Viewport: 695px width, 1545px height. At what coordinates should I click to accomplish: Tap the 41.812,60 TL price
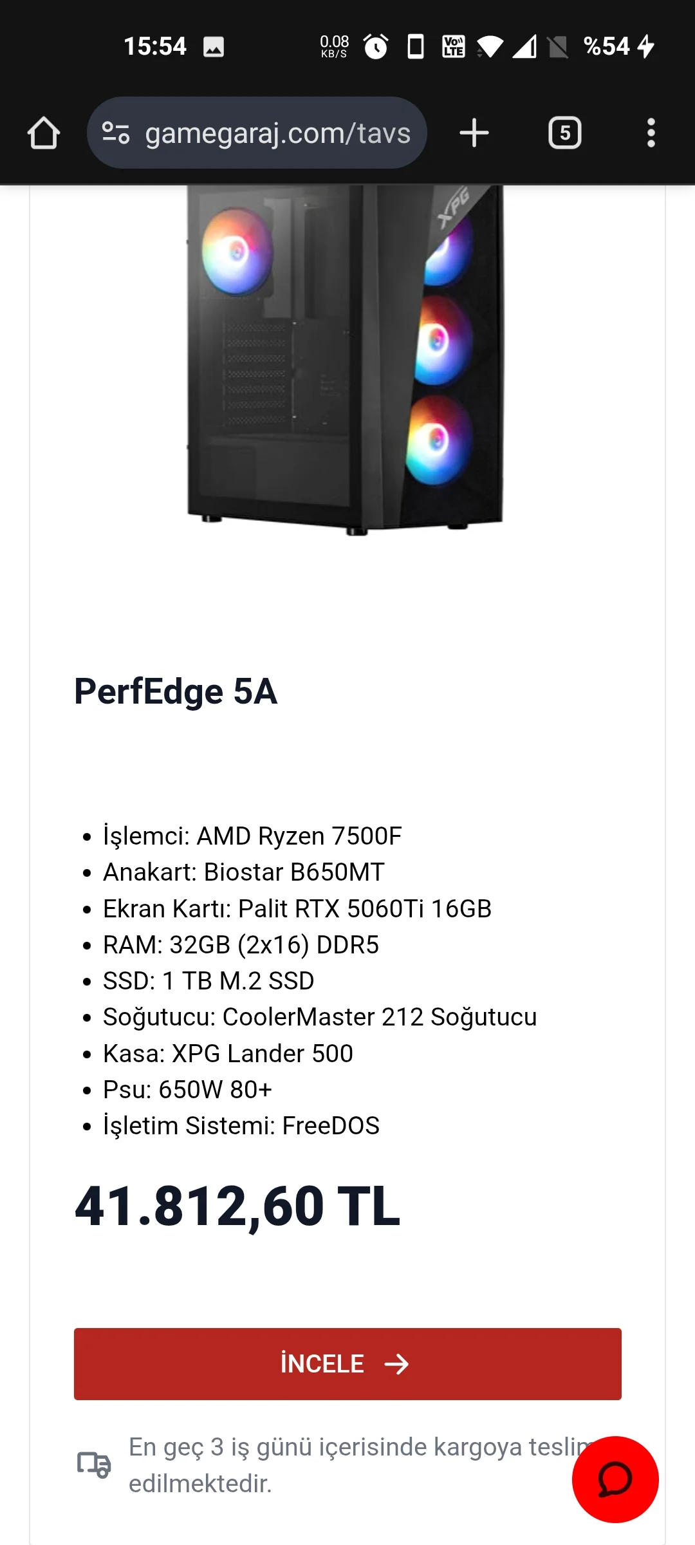click(x=237, y=1206)
